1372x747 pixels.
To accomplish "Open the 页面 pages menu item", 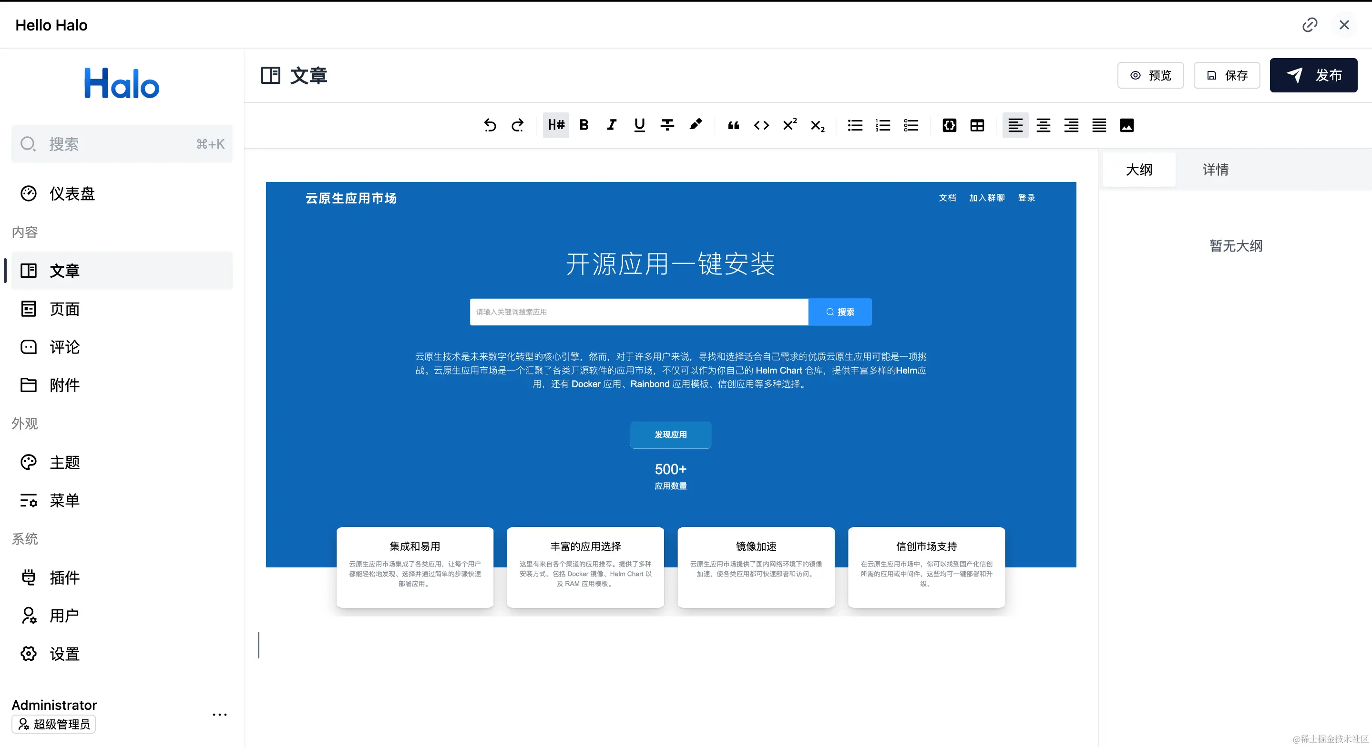I will point(122,309).
